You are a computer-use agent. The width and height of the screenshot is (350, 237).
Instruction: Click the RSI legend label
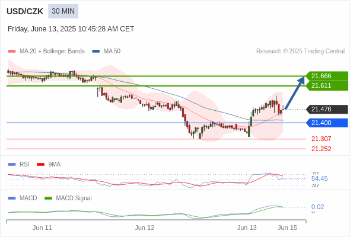(x=24, y=165)
